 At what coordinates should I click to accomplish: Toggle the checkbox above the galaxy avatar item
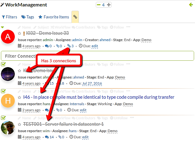3,64
